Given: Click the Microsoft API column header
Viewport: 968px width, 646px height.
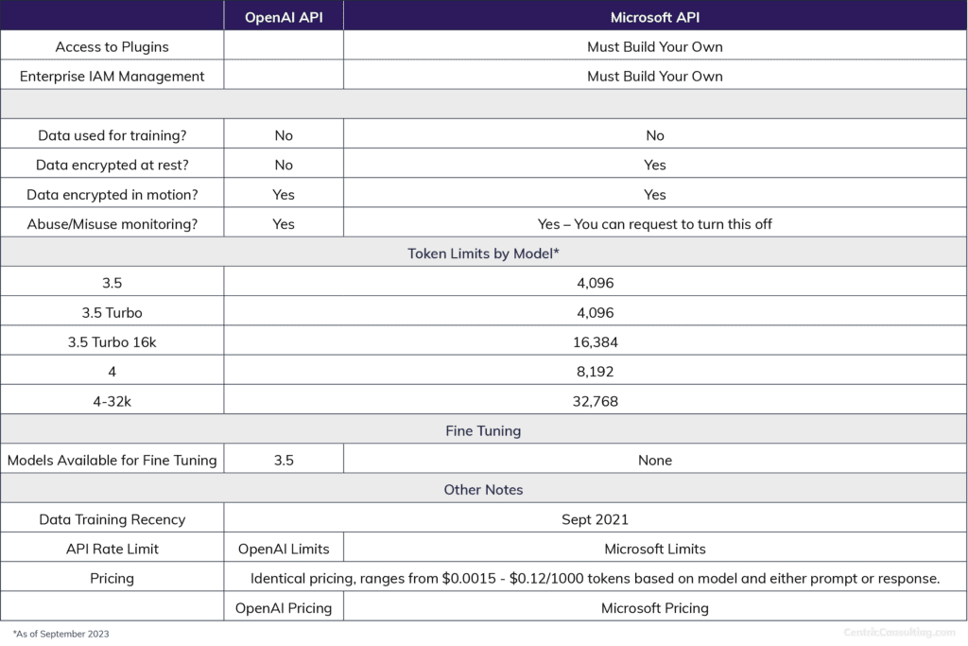Looking at the screenshot, I should click(x=655, y=16).
